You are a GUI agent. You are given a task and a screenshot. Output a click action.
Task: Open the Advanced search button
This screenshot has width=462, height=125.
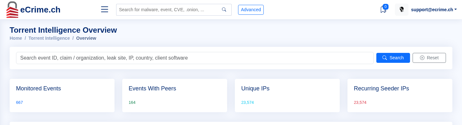click(x=251, y=10)
